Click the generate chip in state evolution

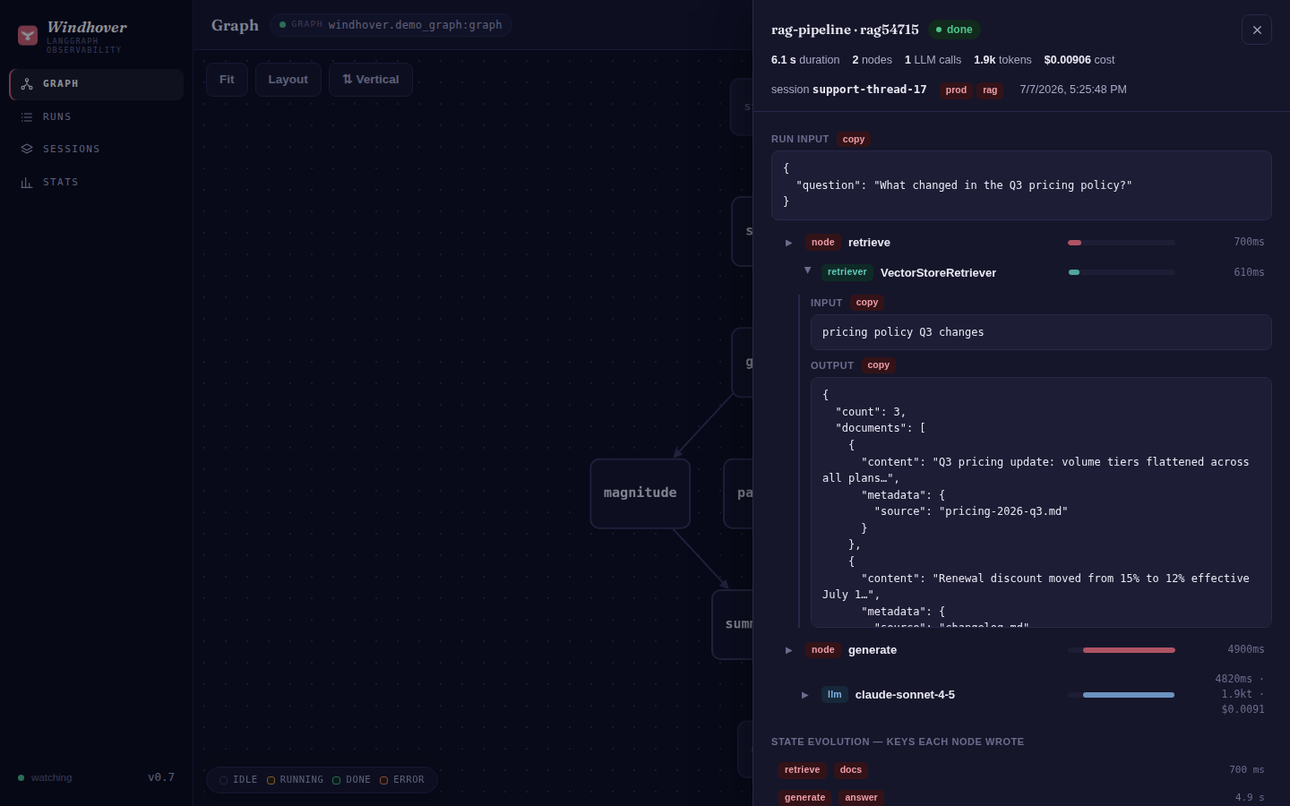[805, 798]
